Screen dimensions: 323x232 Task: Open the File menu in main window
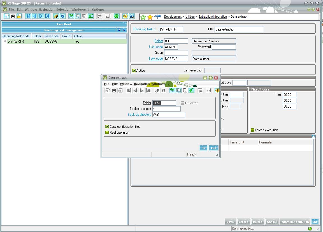[x=11, y=10]
